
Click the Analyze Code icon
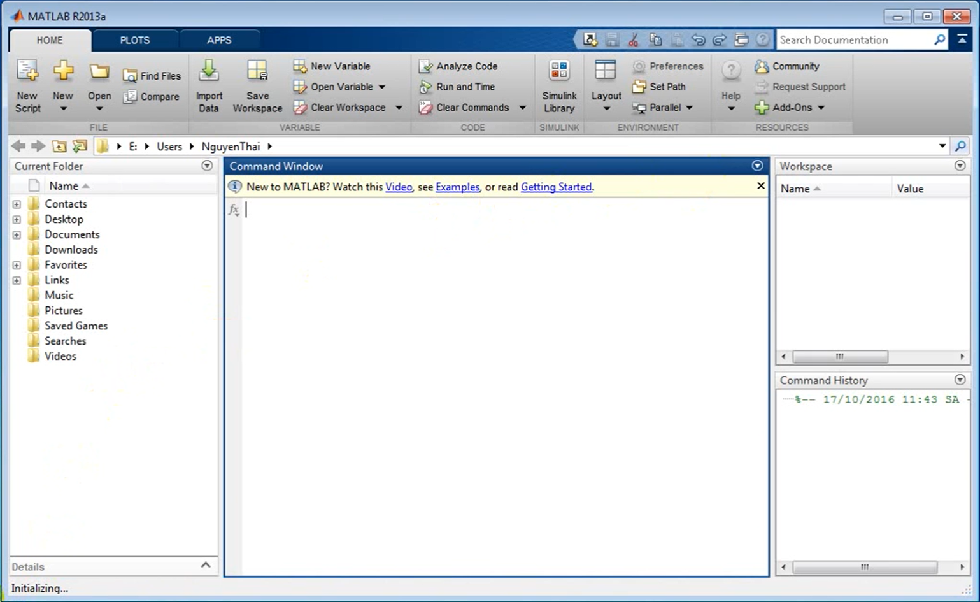click(x=425, y=66)
